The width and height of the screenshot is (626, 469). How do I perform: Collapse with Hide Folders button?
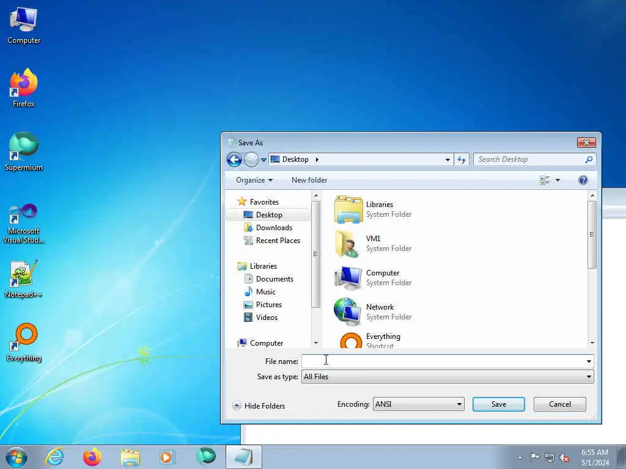259,405
